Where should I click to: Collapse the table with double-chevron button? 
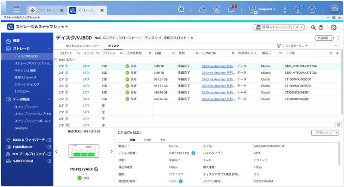coord(338,125)
